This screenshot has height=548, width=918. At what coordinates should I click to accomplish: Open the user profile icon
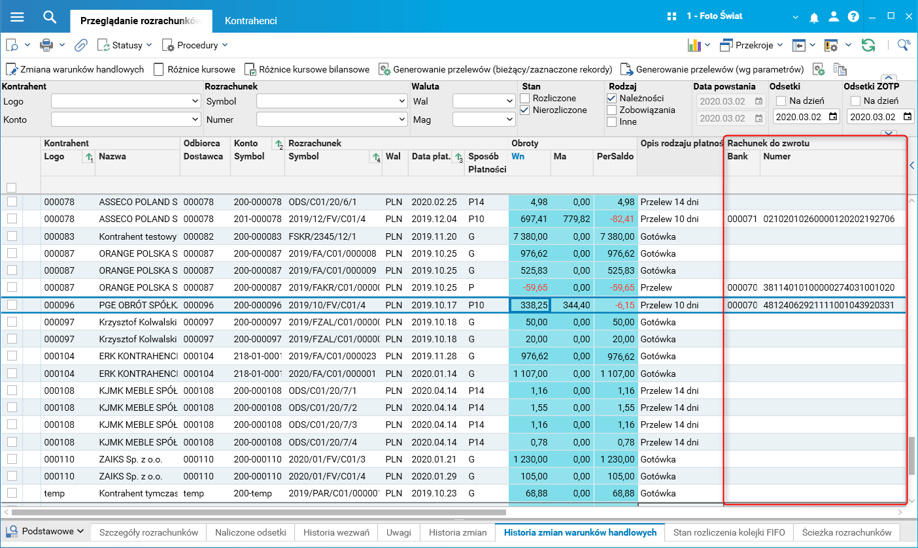[834, 17]
